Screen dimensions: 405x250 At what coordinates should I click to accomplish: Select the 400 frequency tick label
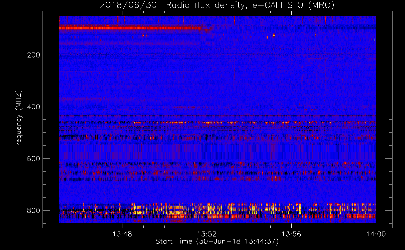tap(34, 107)
